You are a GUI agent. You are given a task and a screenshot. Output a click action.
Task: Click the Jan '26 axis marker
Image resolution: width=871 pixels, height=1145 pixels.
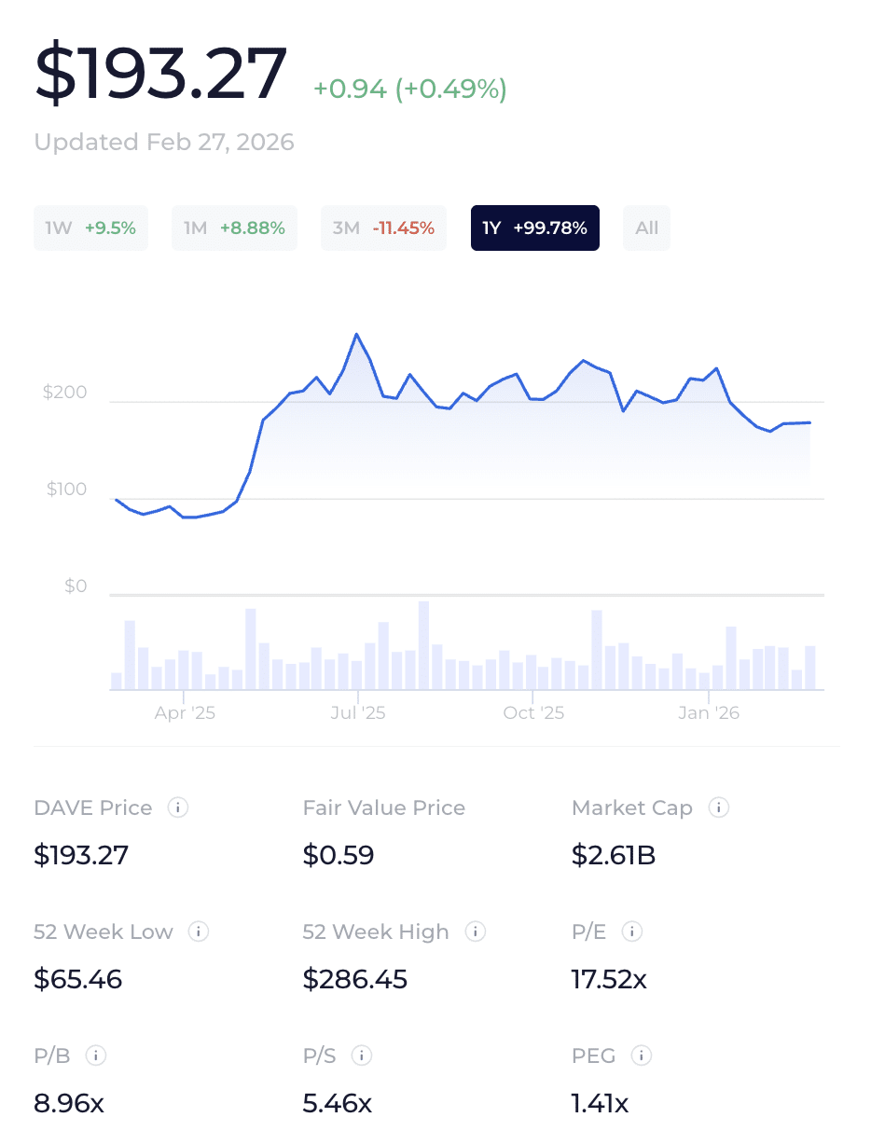pos(709,713)
